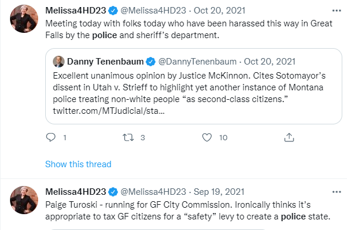Open the twitter.com/MTJudicial link in quoted tweet
Screen dimensions: 347x230
109,111
